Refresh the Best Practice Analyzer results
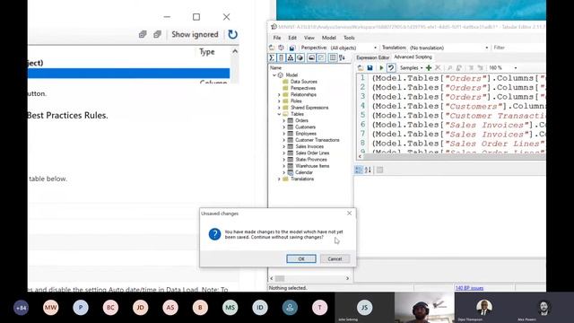The width and height of the screenshot is (574, 323). [232, 34]
